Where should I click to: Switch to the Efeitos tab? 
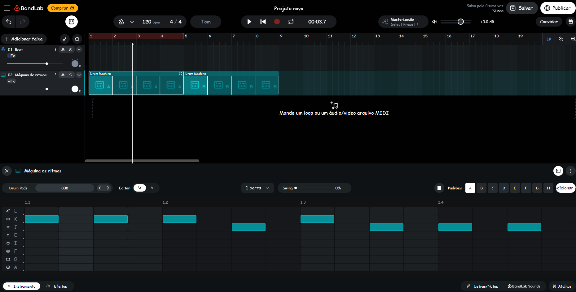point(57,286)
